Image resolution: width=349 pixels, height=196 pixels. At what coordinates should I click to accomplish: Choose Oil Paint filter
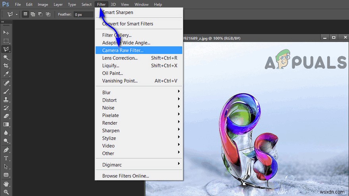[x=139, y=73]
